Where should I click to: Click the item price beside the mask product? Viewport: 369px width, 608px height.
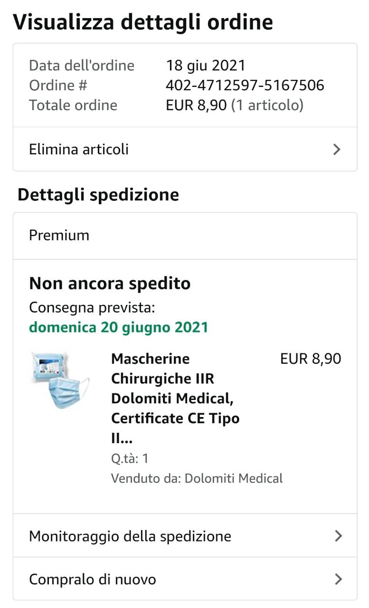click(311, 359)
